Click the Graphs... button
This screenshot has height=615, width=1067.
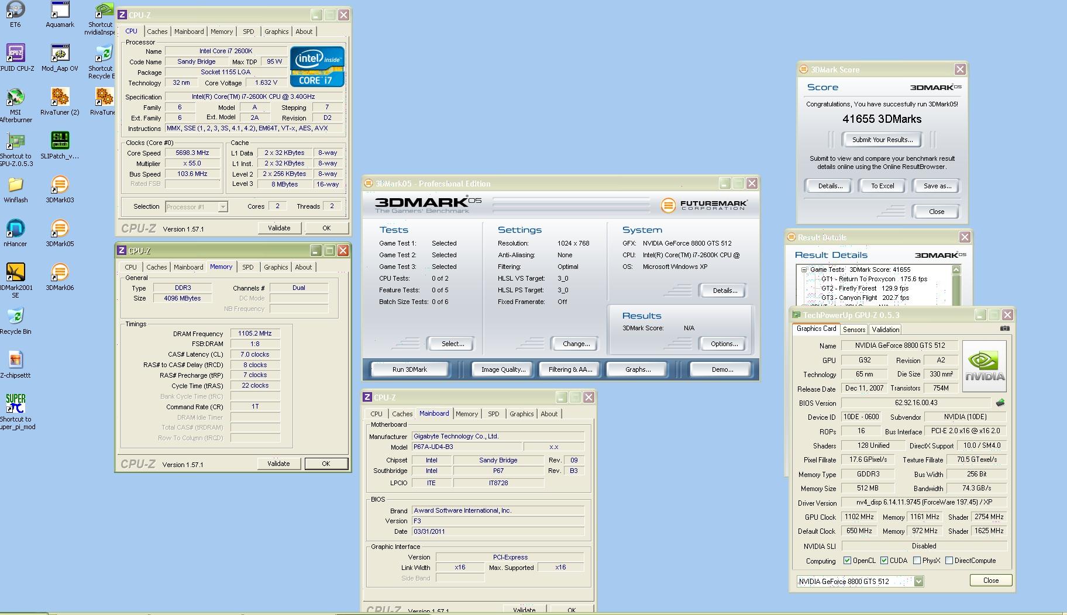(x=638, y=369)
